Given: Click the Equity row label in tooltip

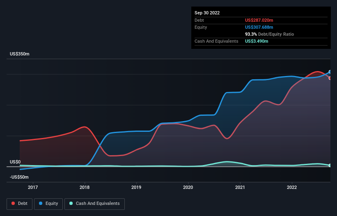Looking at the screenshot, I should click(x=201, y=27).
